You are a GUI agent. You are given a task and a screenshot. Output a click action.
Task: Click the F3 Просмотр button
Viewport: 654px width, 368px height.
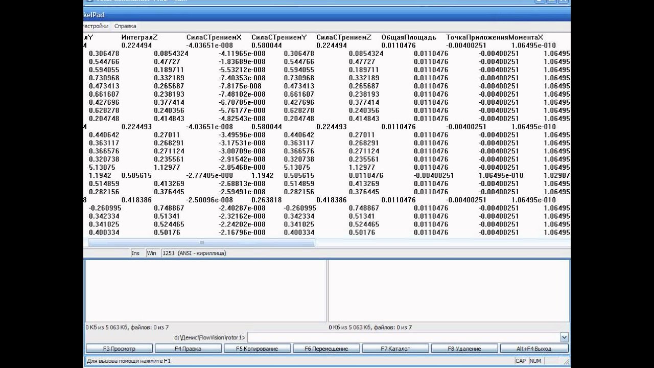119,349
